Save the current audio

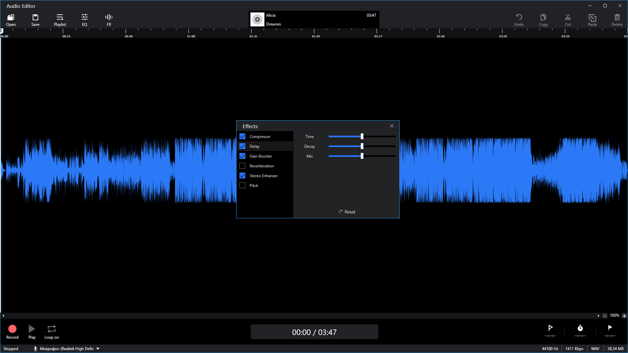tap(35, 19)
